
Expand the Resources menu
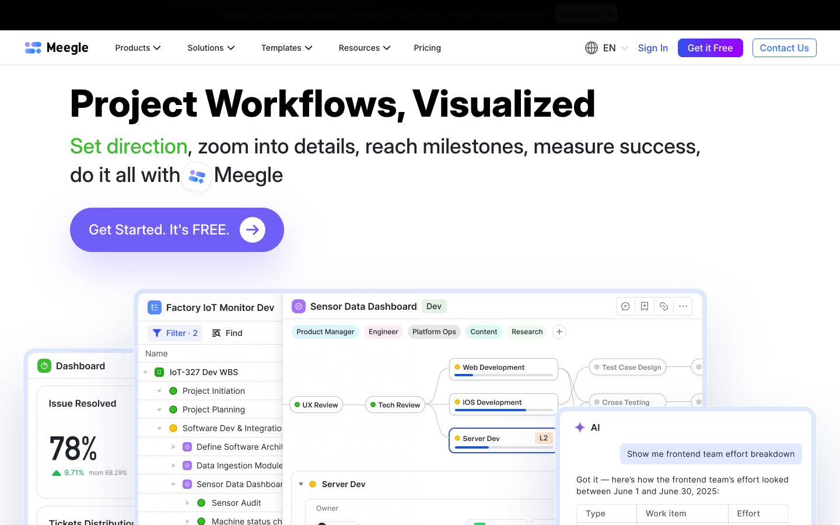point(365,48)
